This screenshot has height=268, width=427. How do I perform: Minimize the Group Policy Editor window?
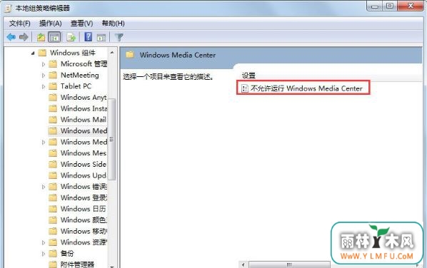(x=375, y=6)
